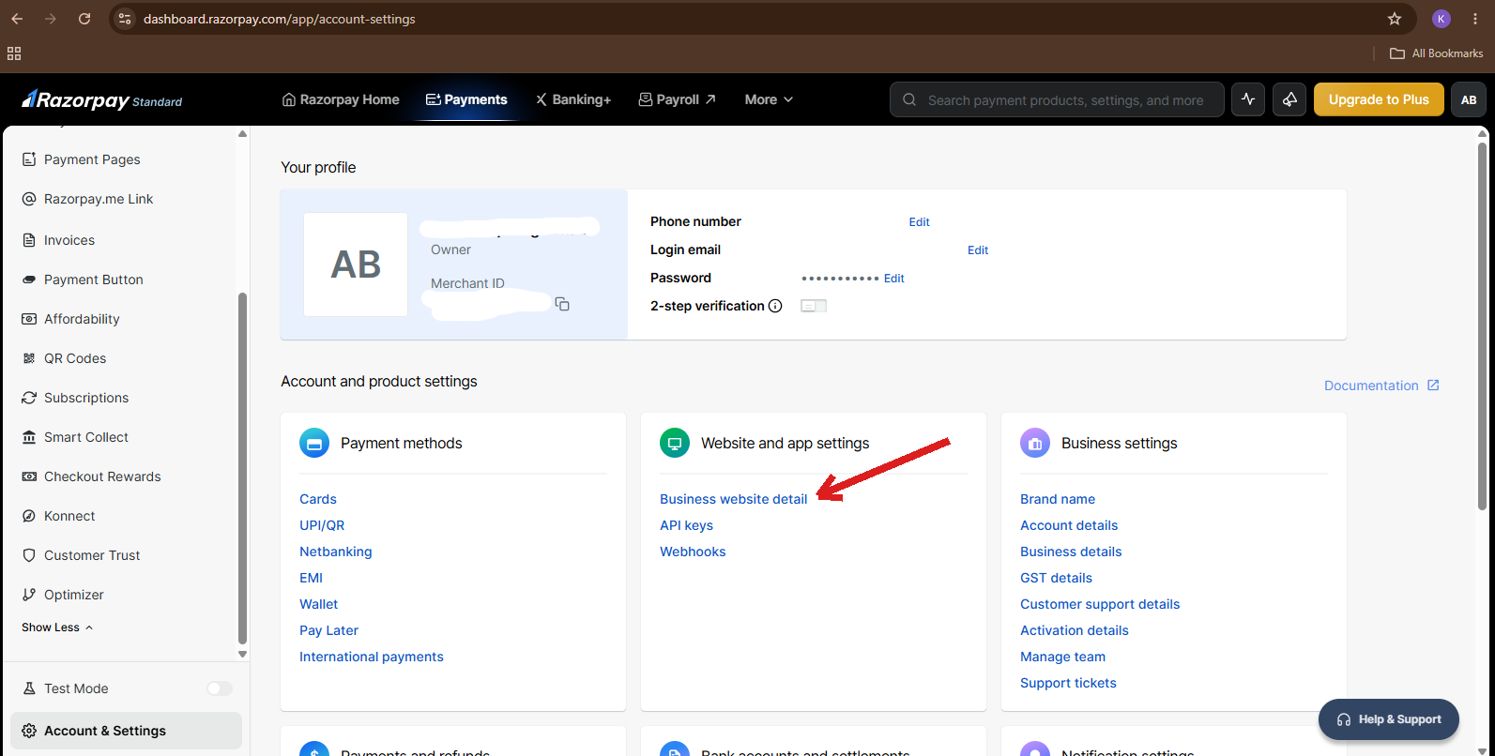This screenshot has height=756, width=1495.
Task: Click the Account & Settings gear icon
Action: pos(29,731)
